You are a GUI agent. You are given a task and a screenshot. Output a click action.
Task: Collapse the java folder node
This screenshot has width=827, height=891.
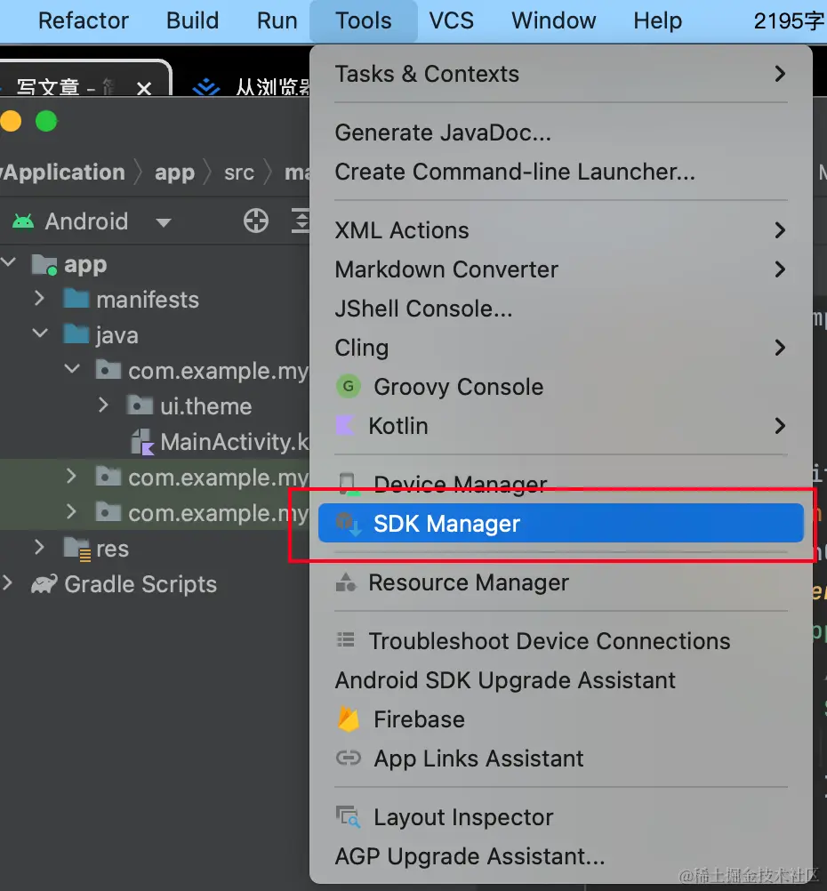pos(40,333)
